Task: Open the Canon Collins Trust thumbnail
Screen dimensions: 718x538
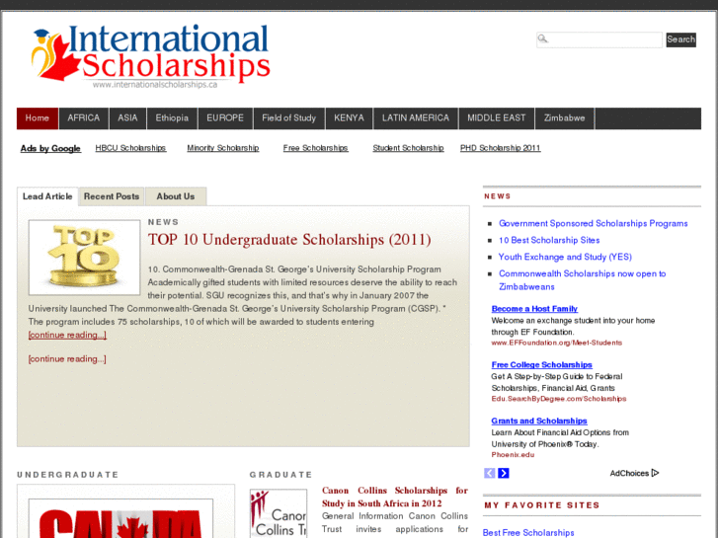Action: click(x=279, y=513)
